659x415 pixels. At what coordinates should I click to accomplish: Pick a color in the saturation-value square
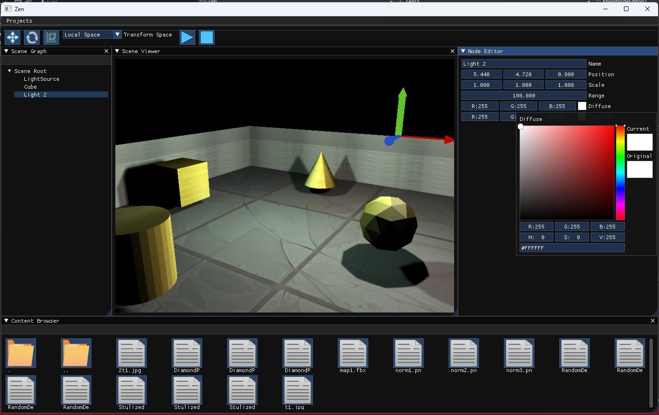point(567,173)
